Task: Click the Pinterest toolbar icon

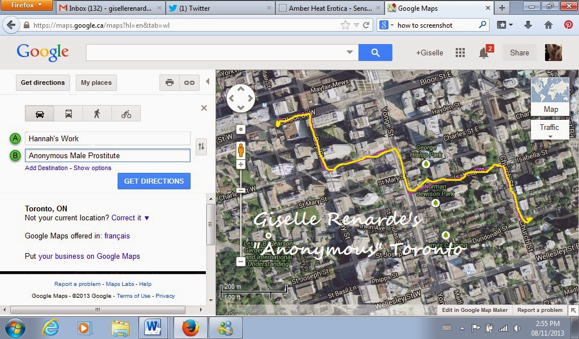Action: (x=568, y=25)
